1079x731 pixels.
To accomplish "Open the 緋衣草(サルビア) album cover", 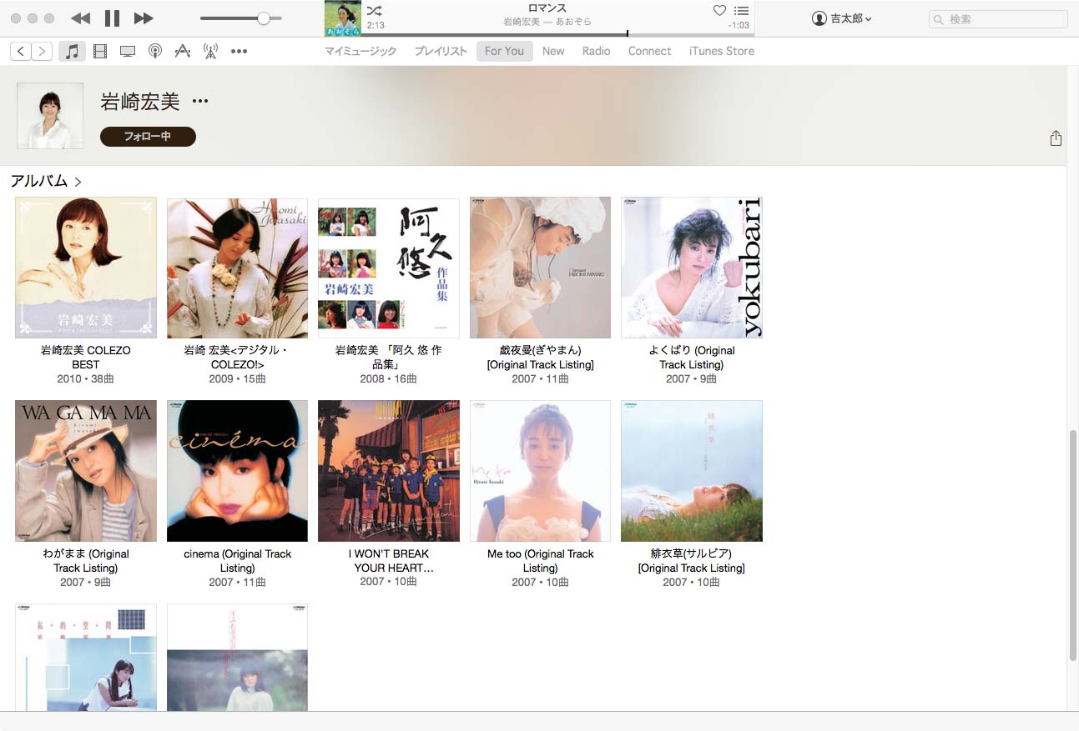I will (692, 471).
